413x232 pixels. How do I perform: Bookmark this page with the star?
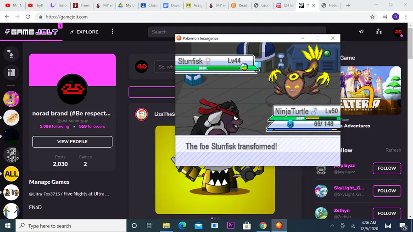pyautogui.click(x=372, y=17)
